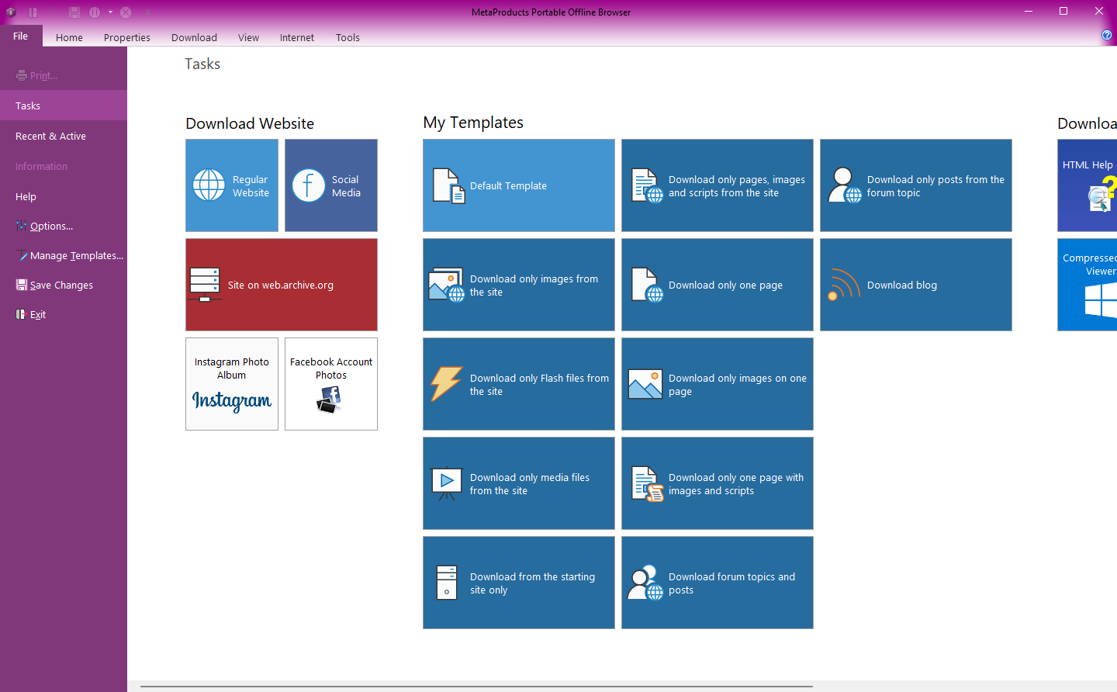Open the Facebook Account Photos tile
Viewport: 1117px width, 692px height.
point(331,384)
